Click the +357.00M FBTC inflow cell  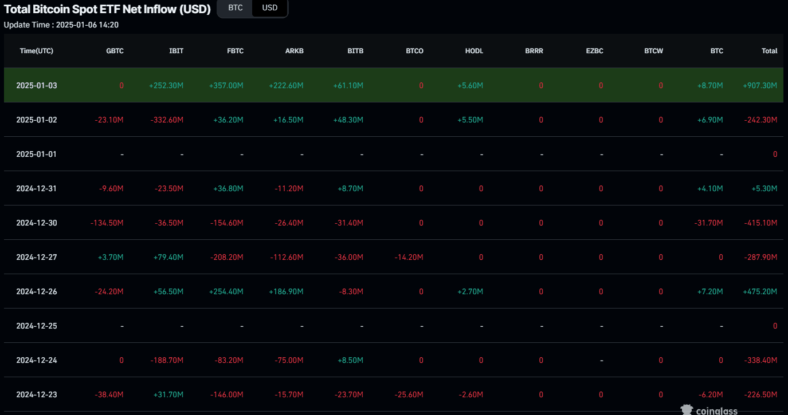226,85
